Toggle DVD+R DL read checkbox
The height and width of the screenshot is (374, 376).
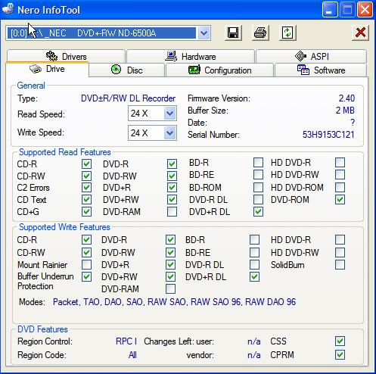pyautogui.click(x=258, y=211)
